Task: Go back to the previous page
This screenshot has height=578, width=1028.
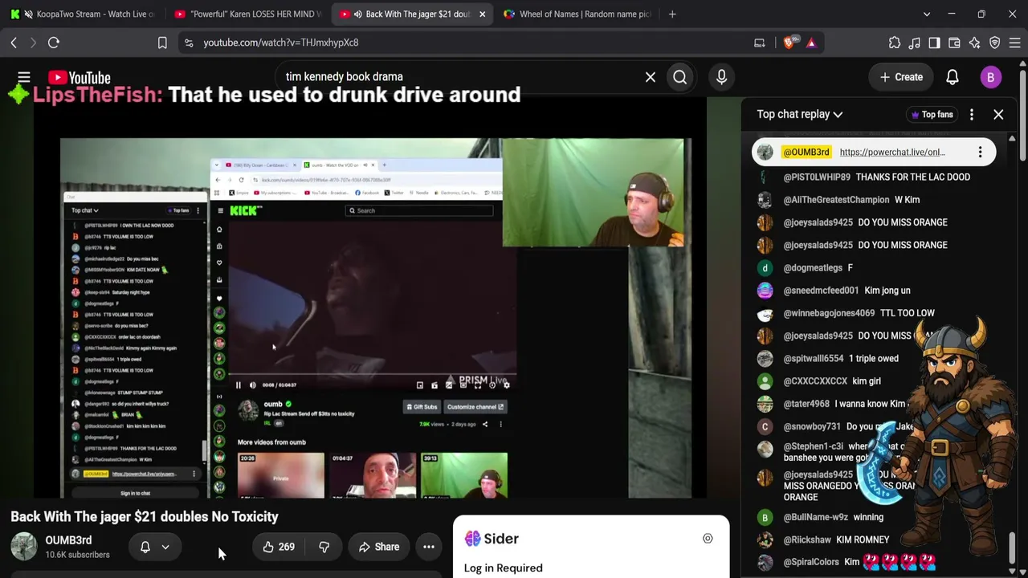Action: [x=14, y=43]
